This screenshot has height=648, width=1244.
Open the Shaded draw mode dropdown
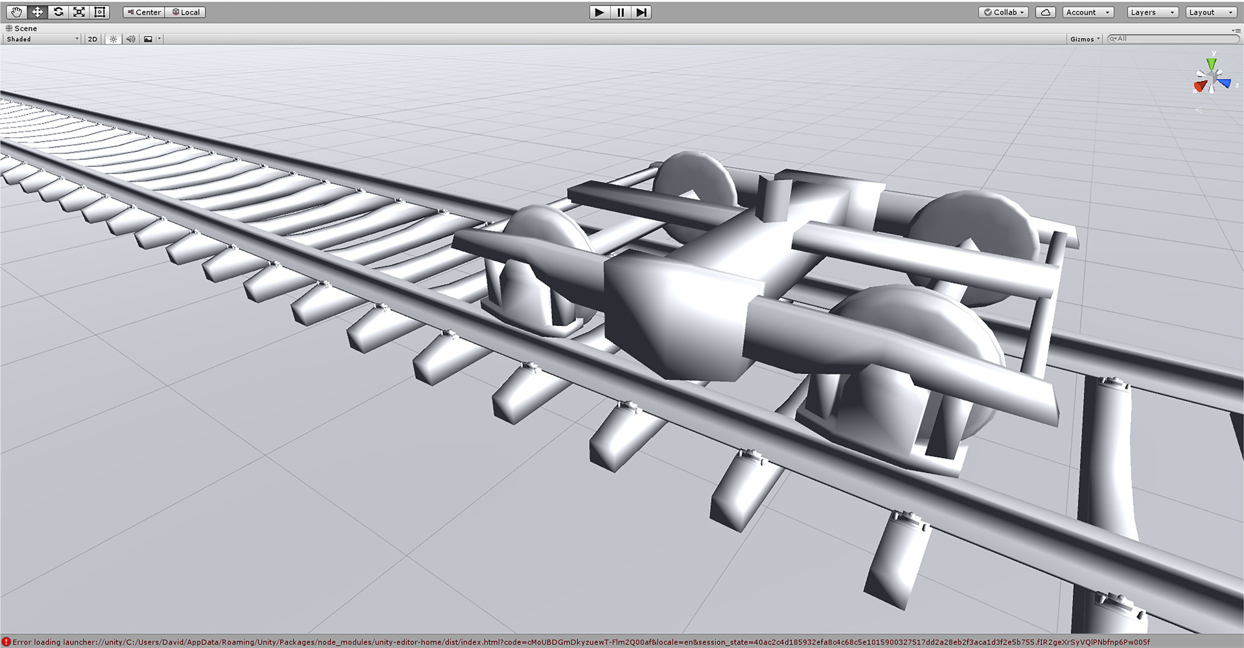(41, 39)
